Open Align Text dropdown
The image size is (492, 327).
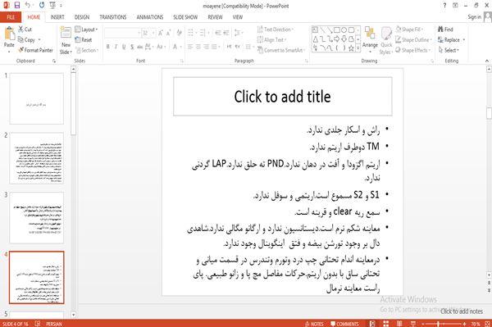click(271, 40)
